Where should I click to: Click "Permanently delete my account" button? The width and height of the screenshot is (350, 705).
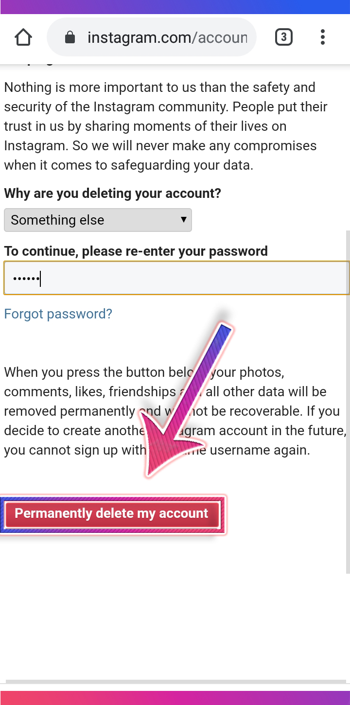(x=112, y=514)
